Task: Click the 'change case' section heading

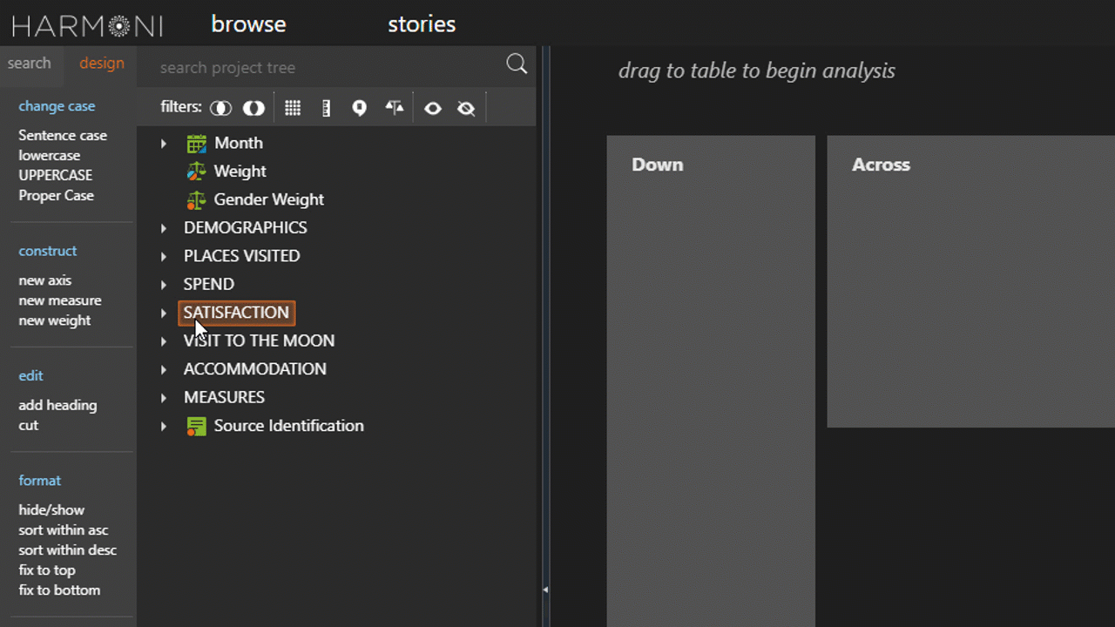Action: [57, 106]
